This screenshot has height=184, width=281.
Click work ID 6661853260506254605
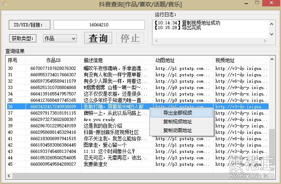tap(53, 158)
